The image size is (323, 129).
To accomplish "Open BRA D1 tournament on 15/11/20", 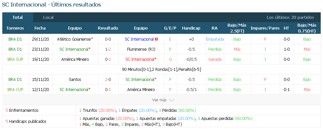I will coord(16,79).
